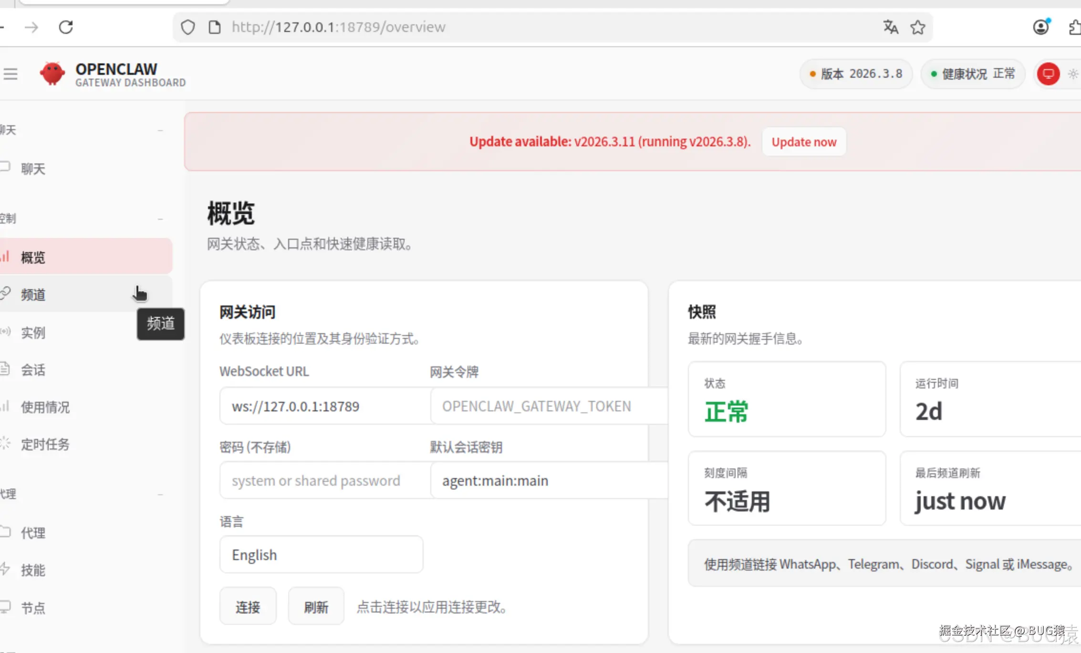Toggle the light theme sun icon
This screenshot has height=653, width=1081.
point(1073,74)
